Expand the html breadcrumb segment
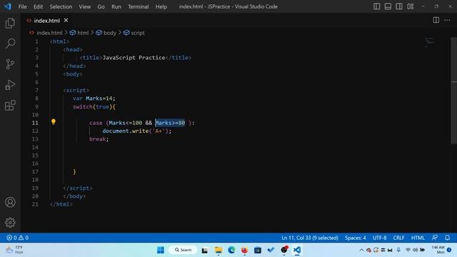 (x=79, y=33)
